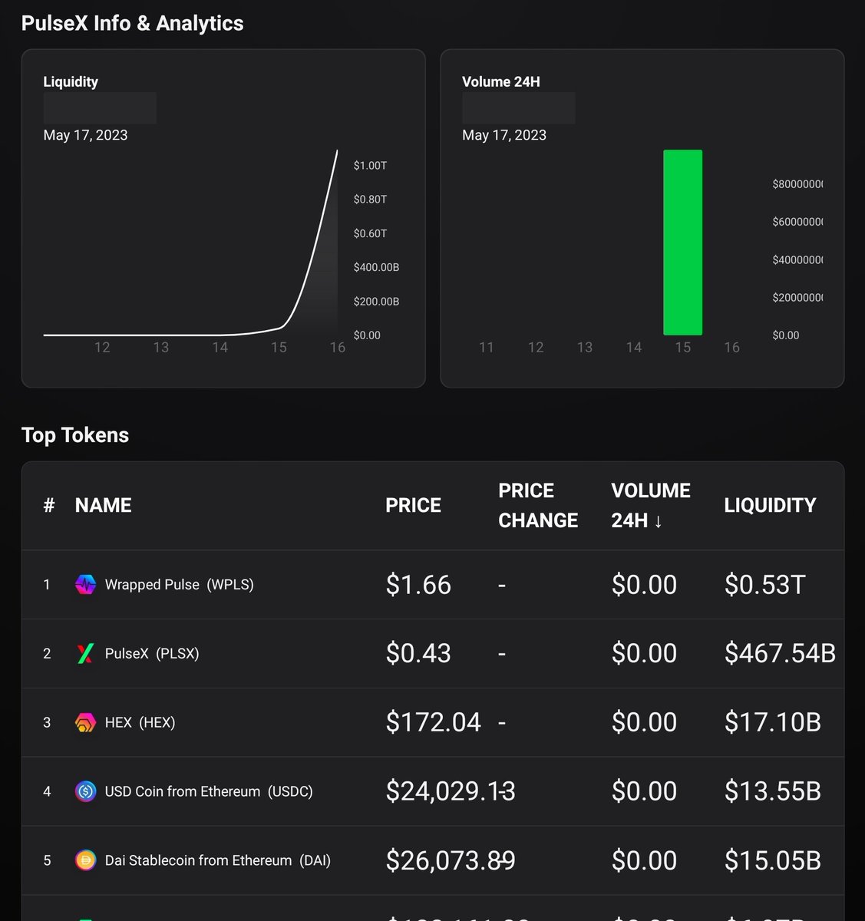Click the $15.05B liquidity value for DAI
This screenshot has width=865, height=921.
click(x=773, y=860)
